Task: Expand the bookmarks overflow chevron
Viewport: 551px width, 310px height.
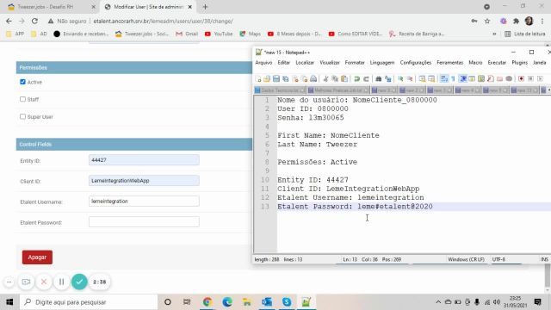Action: (x=494, y=34)
